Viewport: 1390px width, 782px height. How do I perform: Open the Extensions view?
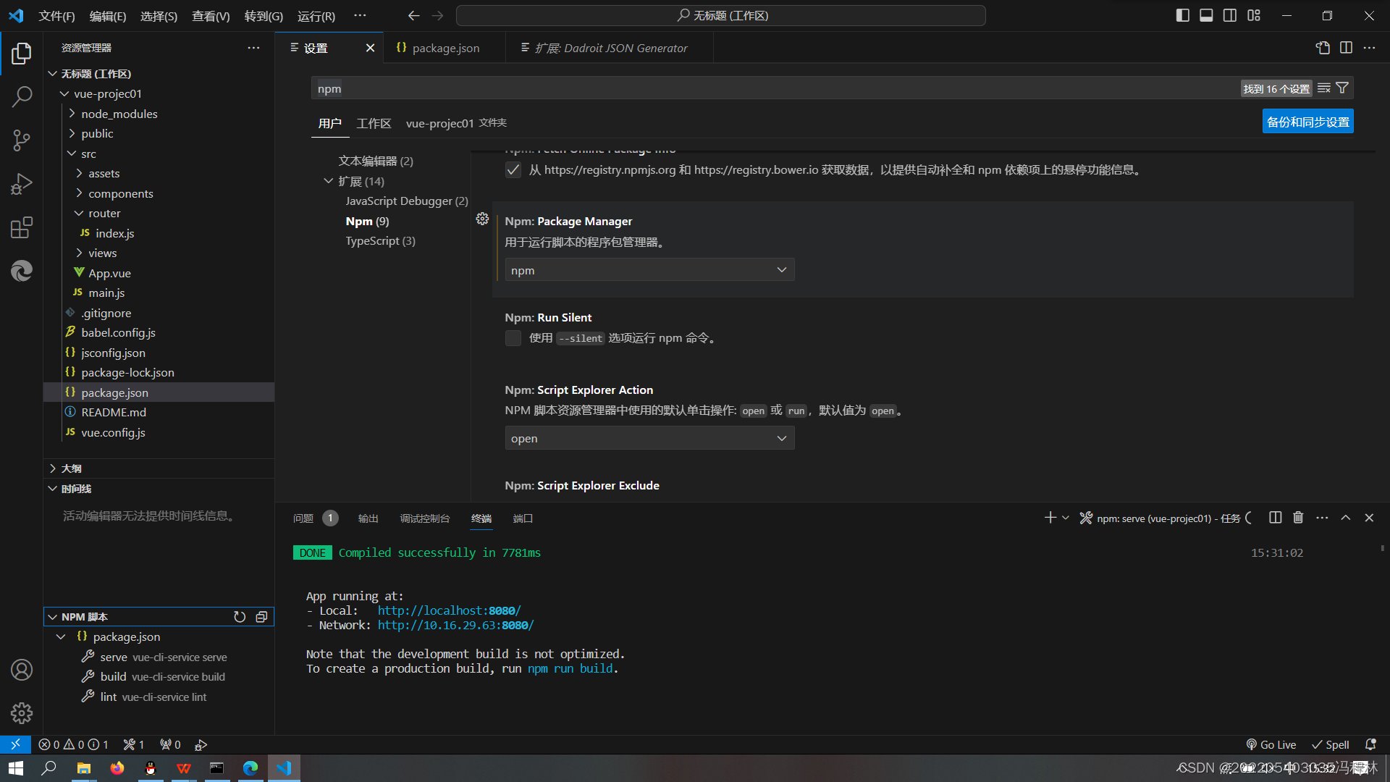click(22, 227)
